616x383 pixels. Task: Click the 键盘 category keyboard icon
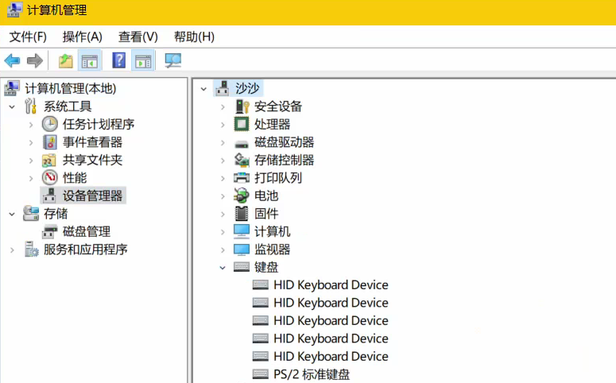[242, 267]
